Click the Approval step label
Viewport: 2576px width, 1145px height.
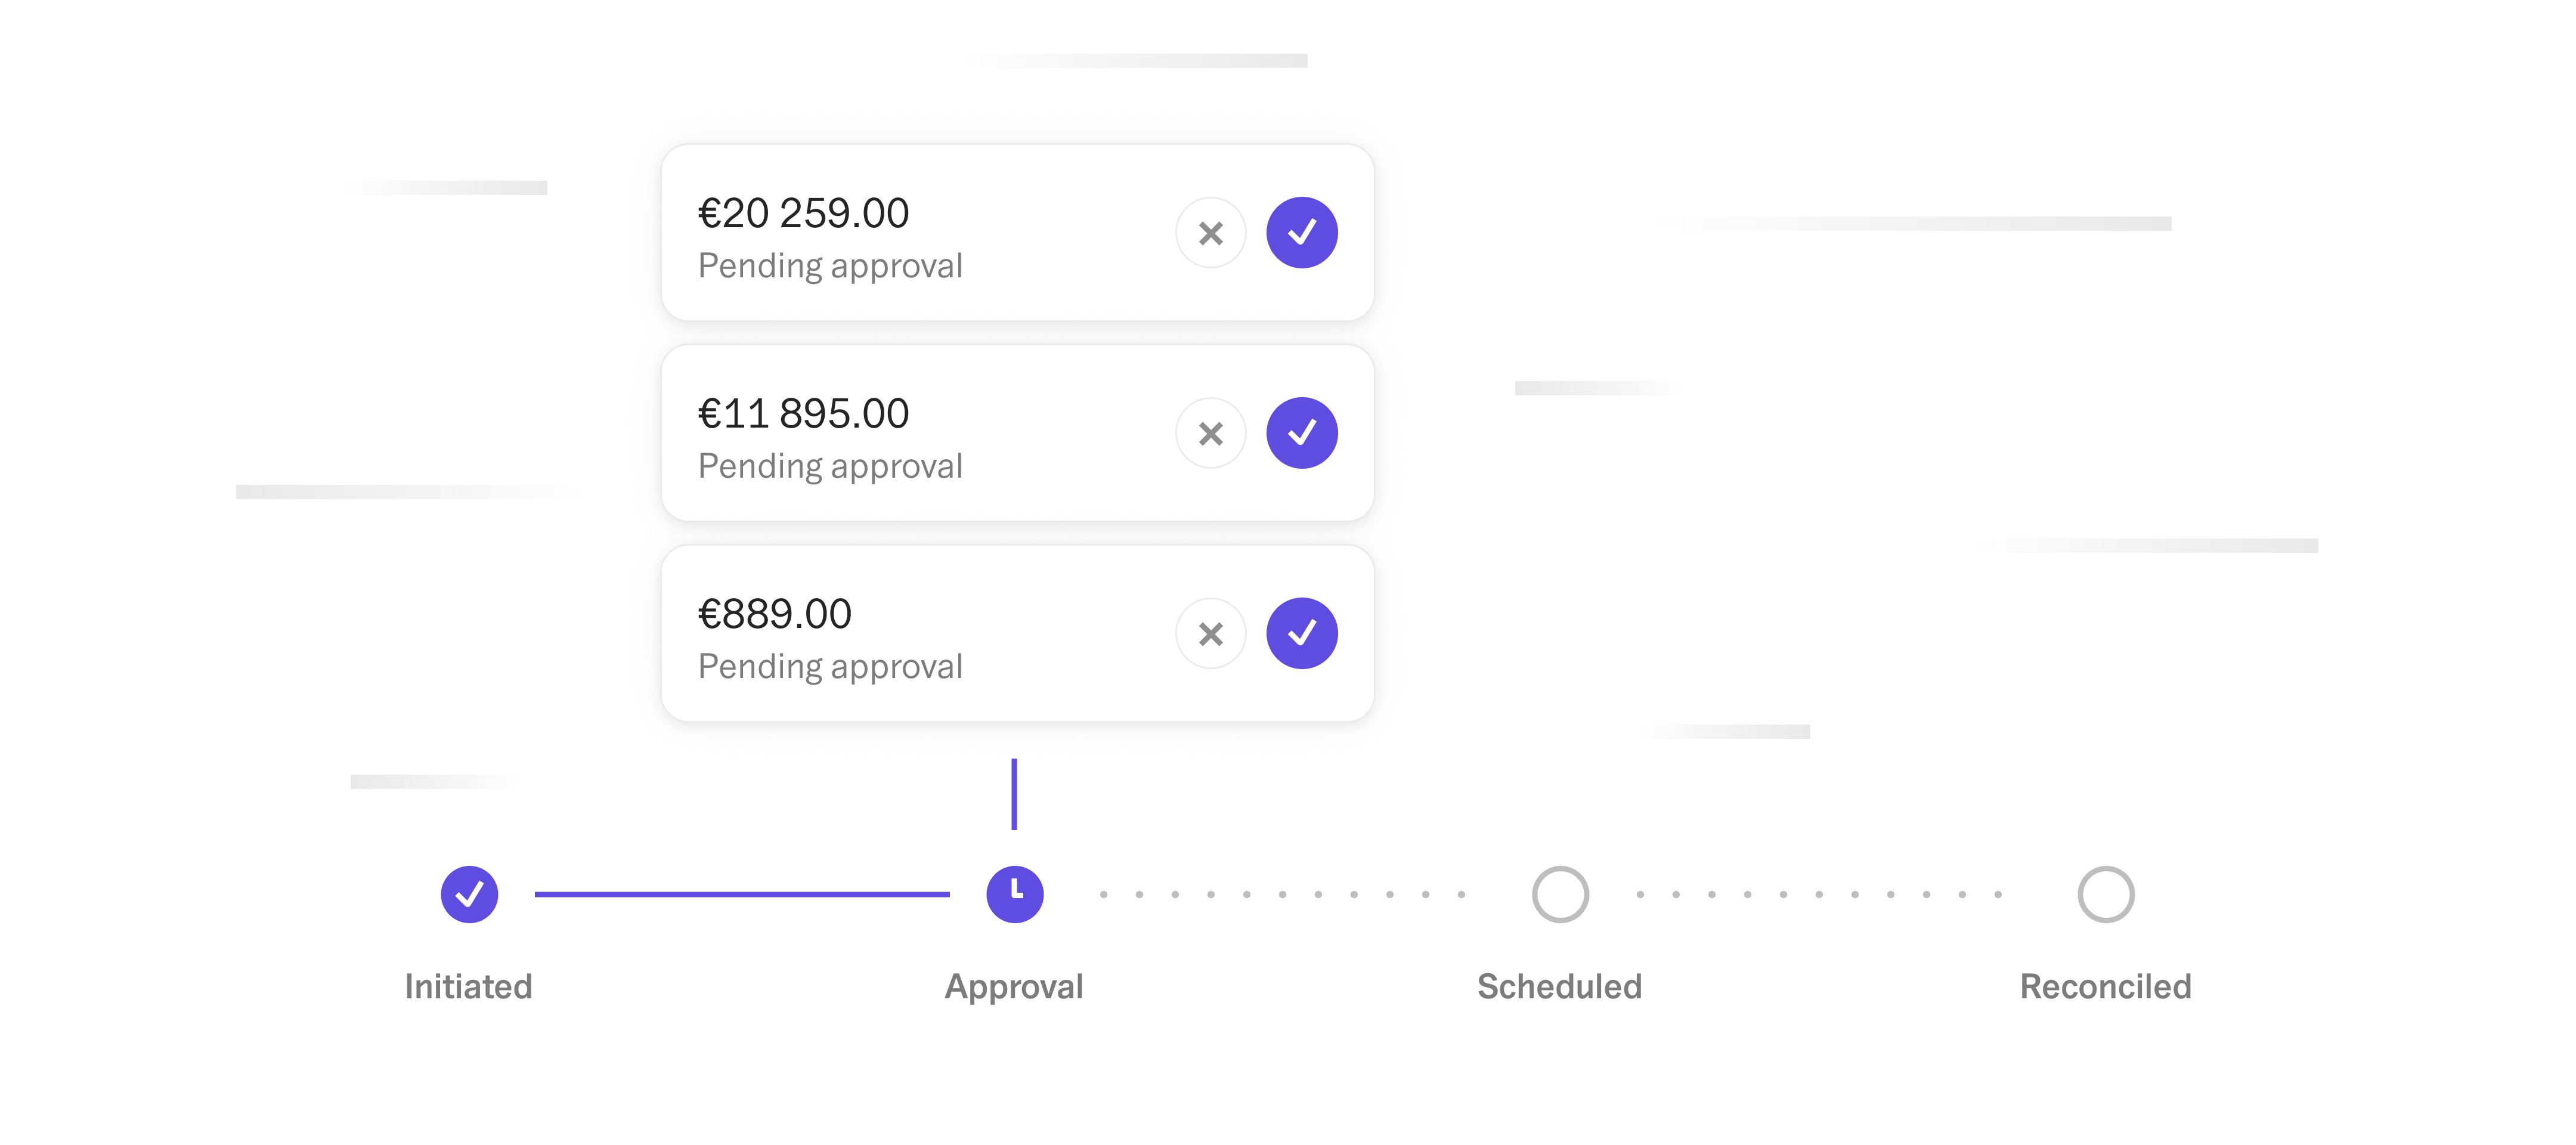coord(1014,987)
